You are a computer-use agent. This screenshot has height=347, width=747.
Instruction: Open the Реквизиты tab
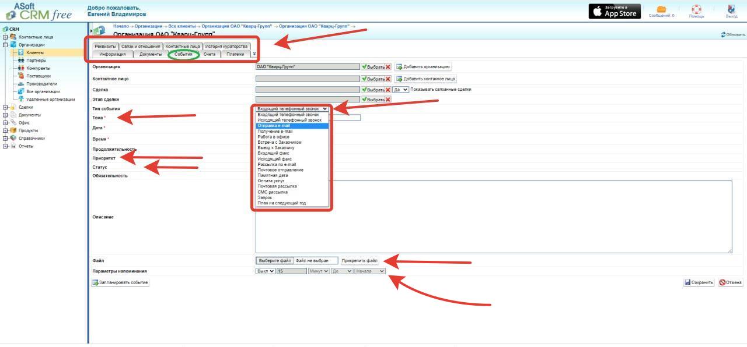click(x=106, y=46)
